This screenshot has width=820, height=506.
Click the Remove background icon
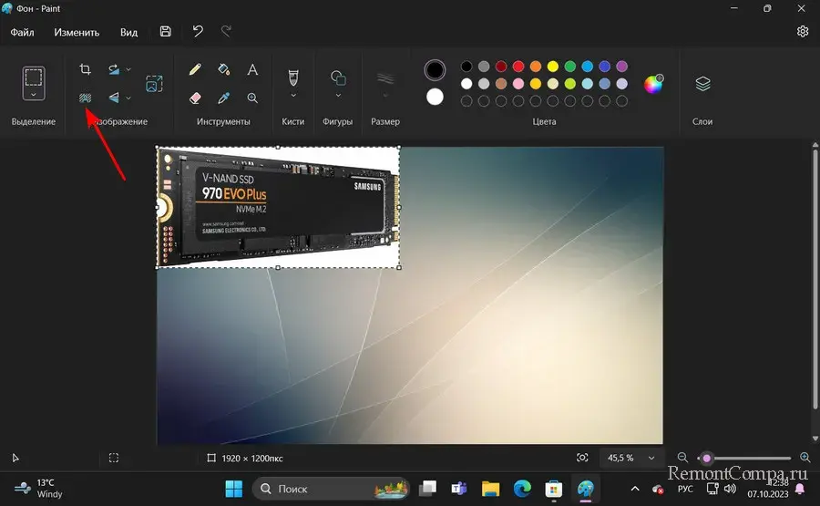85,98
